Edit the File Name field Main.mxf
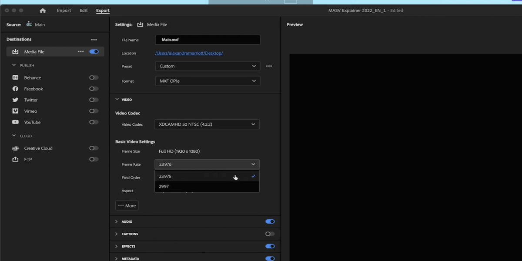The width and height of the screenshot is (522, 261). tap(207, 40)
